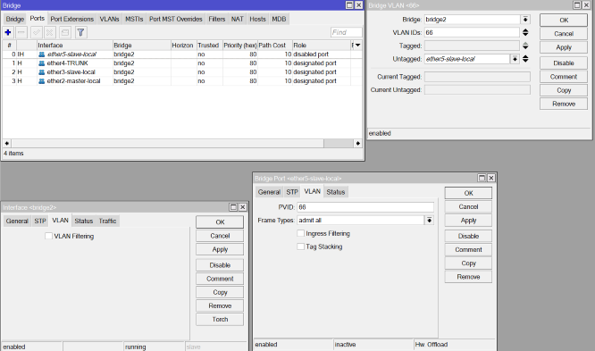The width and height of the screenshot is (595, 351).
Task: Sort by the Path Cost column header
Action: (x=275, y=46)
